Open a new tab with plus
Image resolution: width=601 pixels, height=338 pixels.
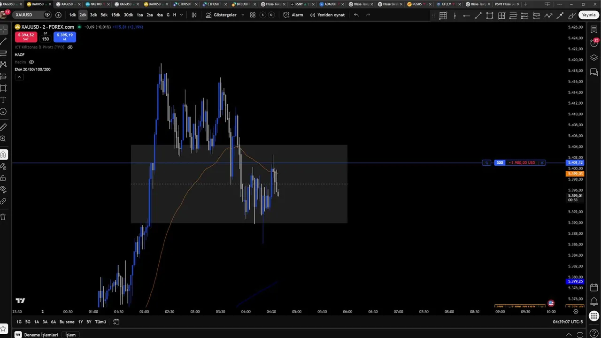pos(525,4)
